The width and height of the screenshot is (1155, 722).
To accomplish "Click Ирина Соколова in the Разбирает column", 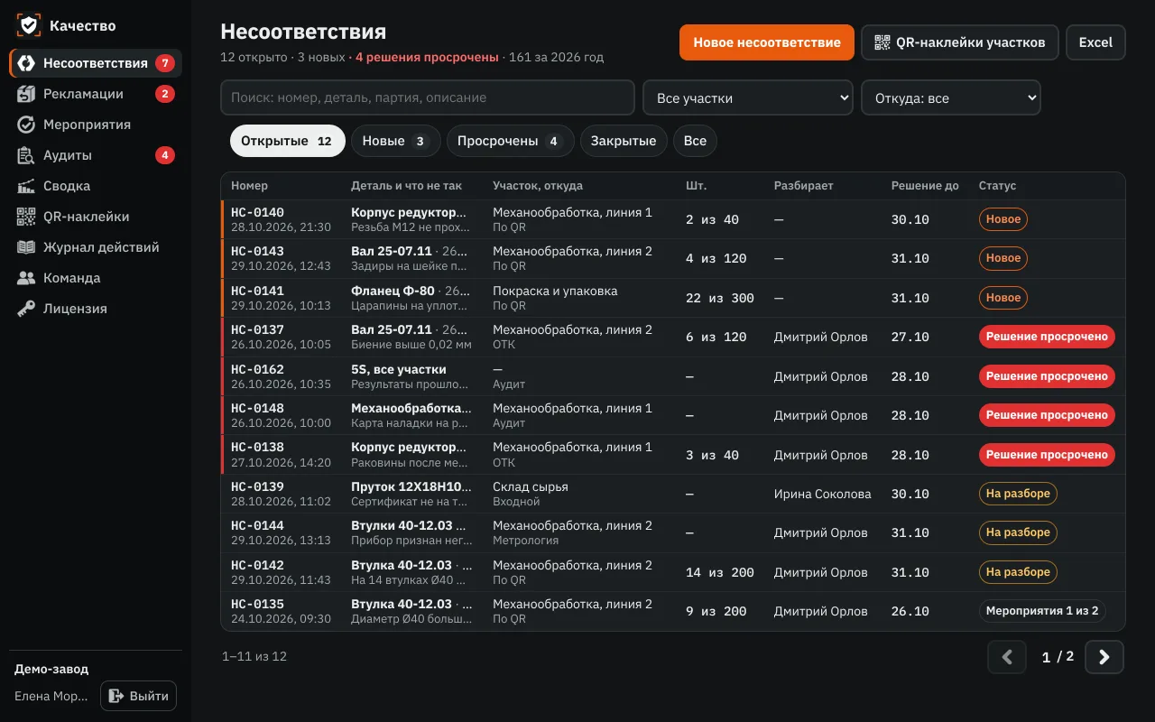I will [823, 494].
